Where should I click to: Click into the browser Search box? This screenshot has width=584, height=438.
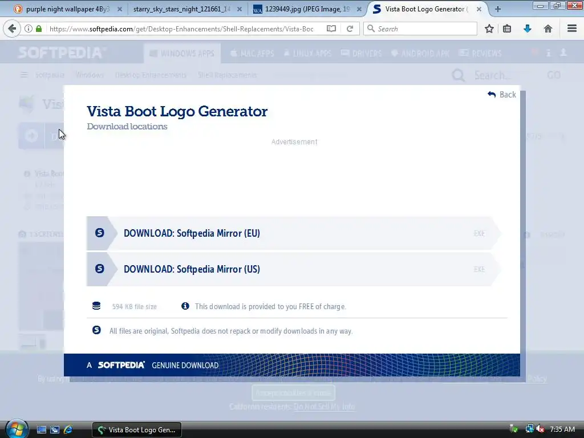tap(420, 29)
